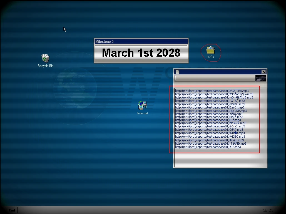Viewport: 286px width, 214px height.
Task: Click the clock showing 18 21
Action: (268, 210)
